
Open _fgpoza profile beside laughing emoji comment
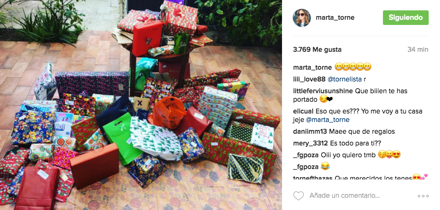(x=306, y=167)
